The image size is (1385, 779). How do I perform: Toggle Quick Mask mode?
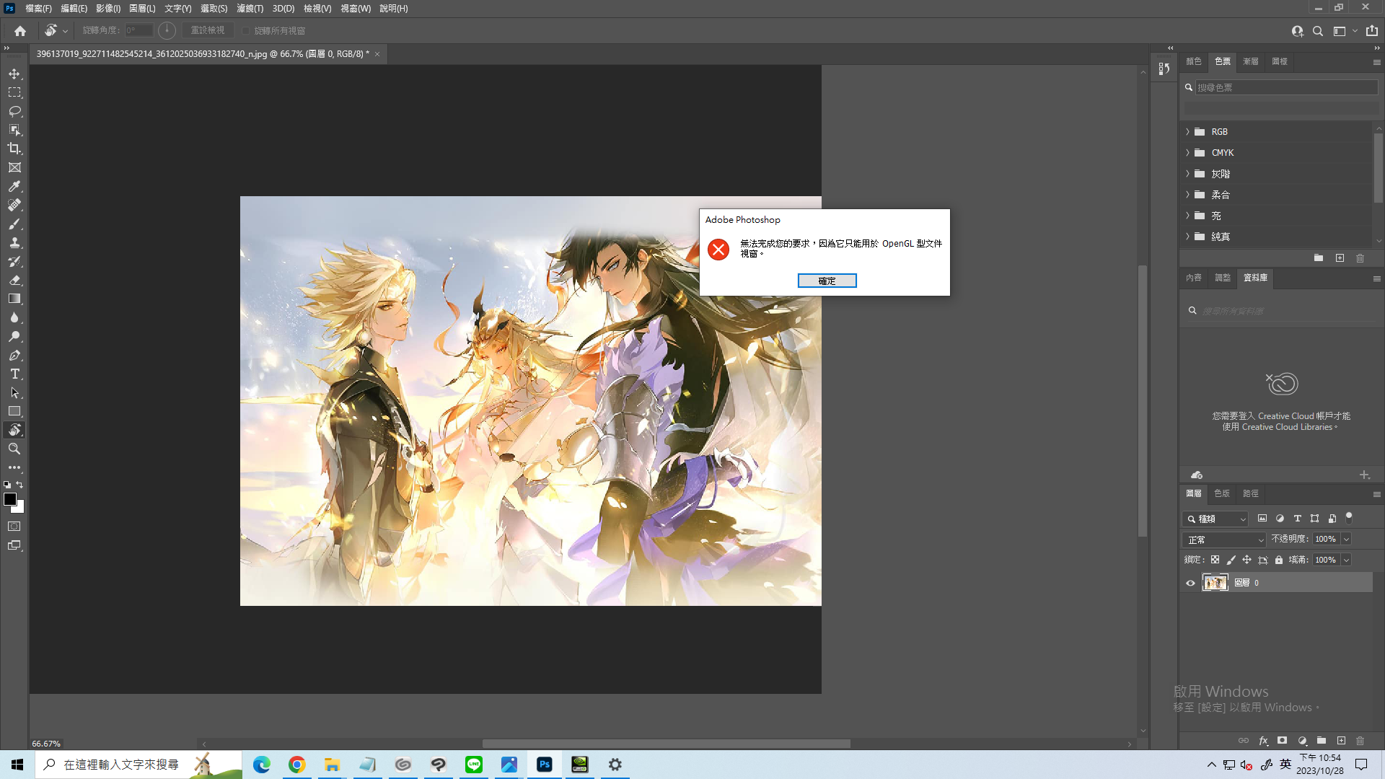[14, 527]
